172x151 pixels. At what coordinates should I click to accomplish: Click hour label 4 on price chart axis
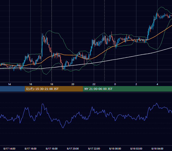click(x=157, y=84)
